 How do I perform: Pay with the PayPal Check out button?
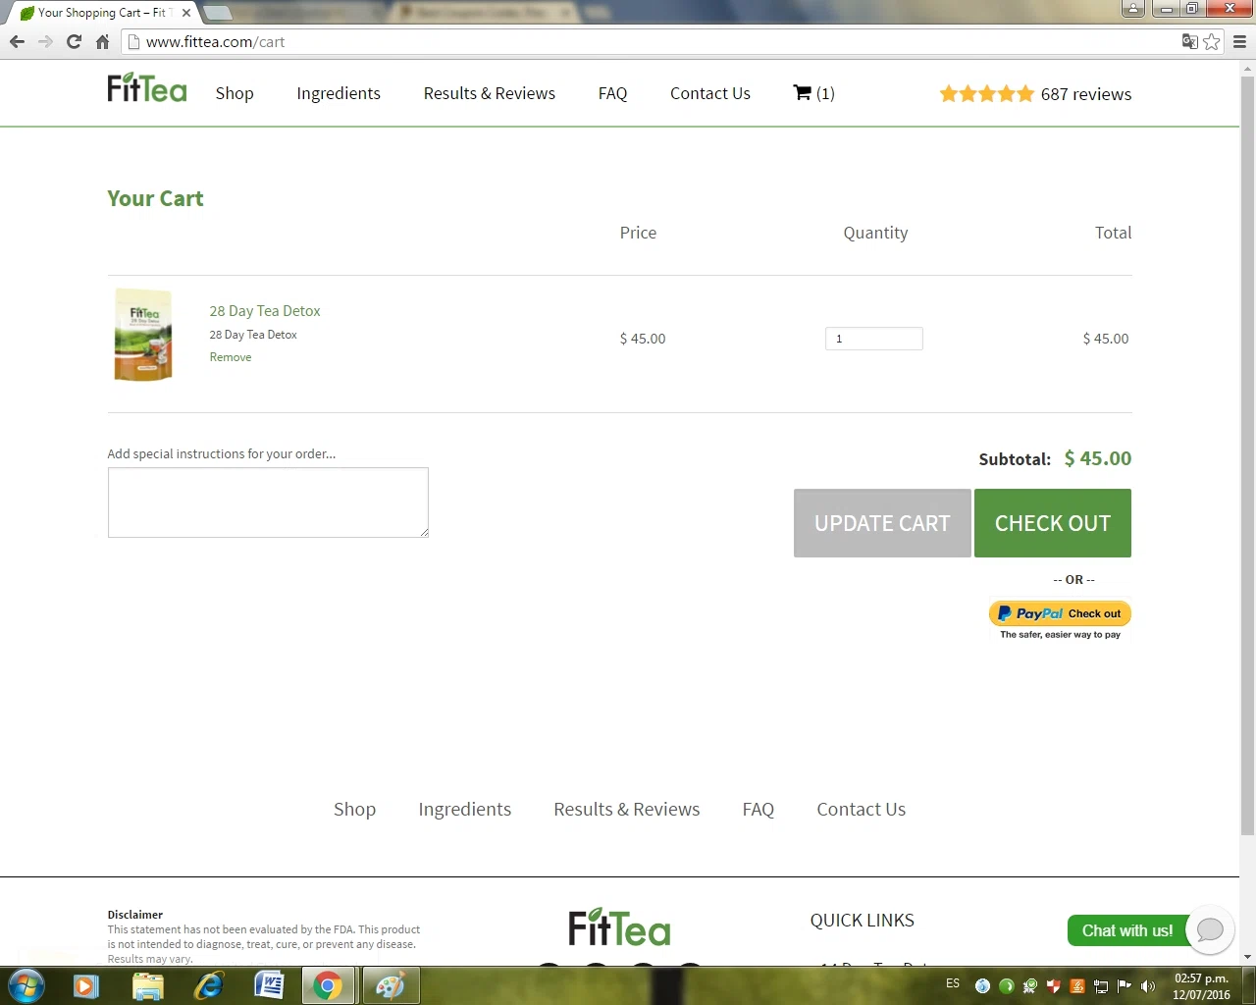coord(1060,613)
